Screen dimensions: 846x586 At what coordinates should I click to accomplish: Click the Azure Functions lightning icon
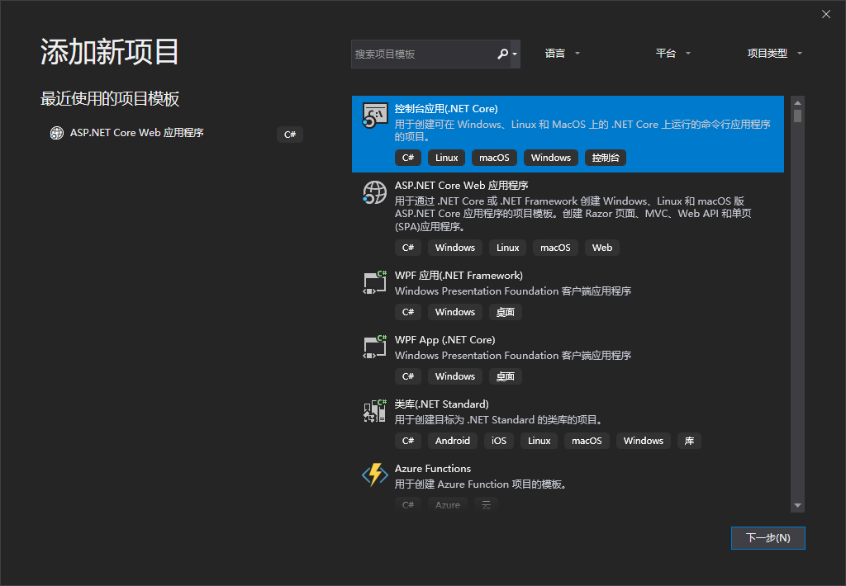click(374, 475)
